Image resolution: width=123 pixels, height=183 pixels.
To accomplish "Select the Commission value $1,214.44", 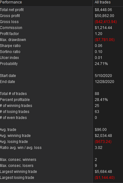I will tap(103, 28).
